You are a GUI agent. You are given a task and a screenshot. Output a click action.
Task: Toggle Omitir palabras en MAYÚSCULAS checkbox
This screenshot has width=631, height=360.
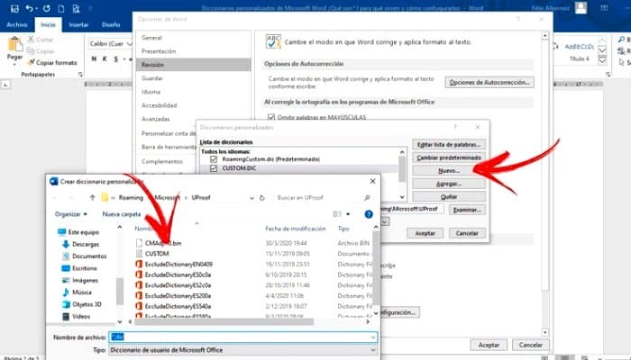point(271,117)
